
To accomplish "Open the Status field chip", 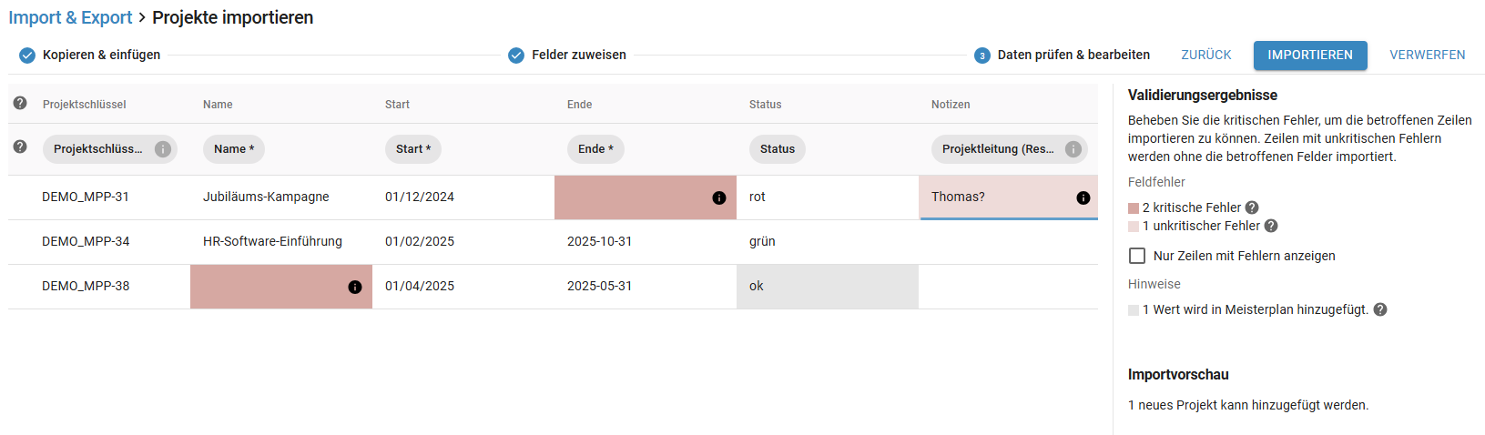I will (x=778, y=149).
